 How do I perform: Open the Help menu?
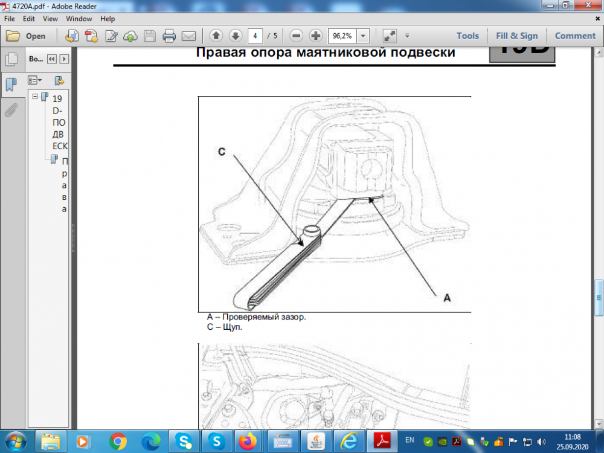point(108,19)
